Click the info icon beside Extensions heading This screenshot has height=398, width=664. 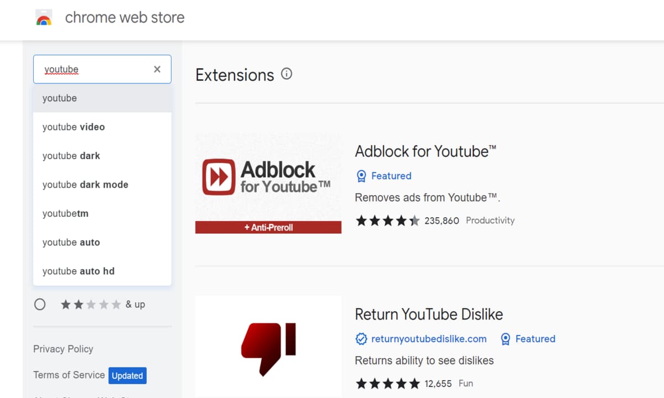click(x=286, y=74)
